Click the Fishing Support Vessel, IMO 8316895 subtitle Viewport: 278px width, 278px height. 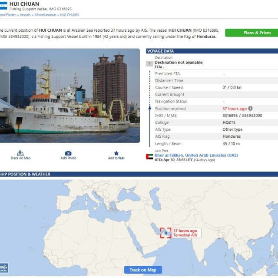click(x=40, y=9)
